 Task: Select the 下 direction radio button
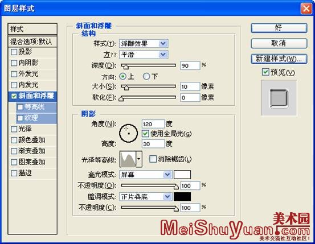point(146,76)
